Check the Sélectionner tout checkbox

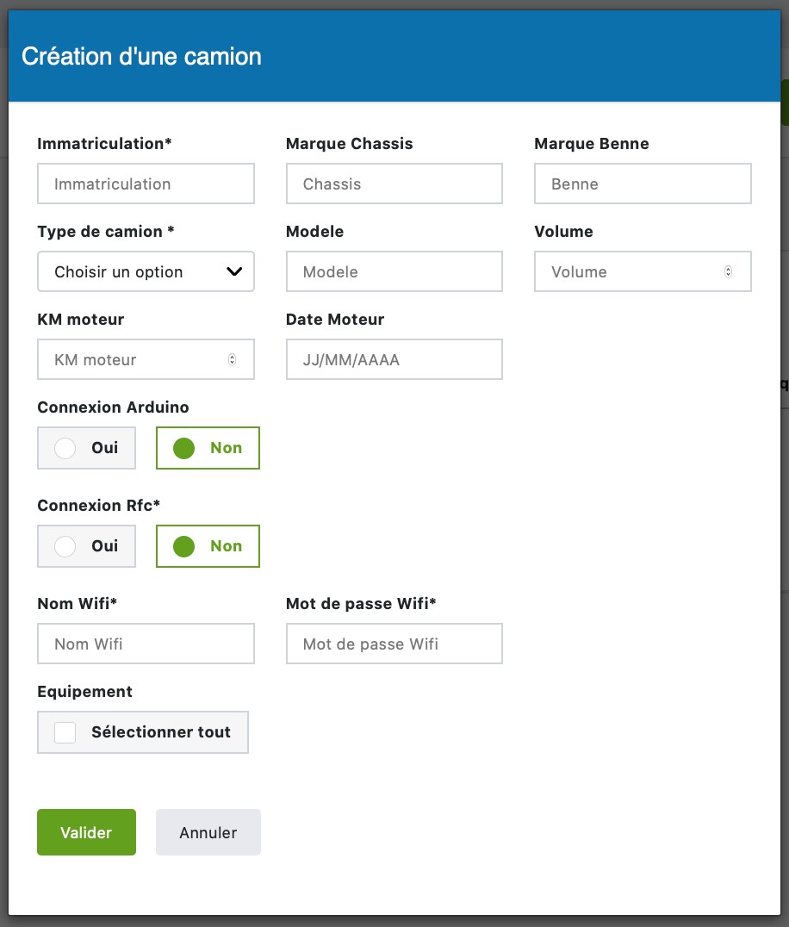[65, 732]
